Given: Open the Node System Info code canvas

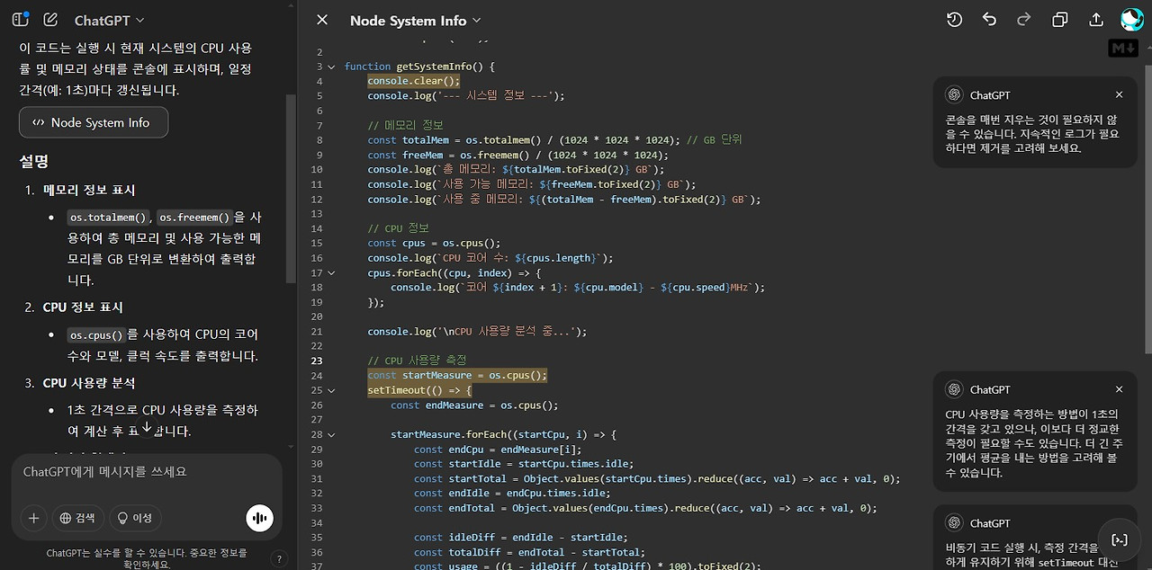Looking at the screenshot, I should click(93, 122).
